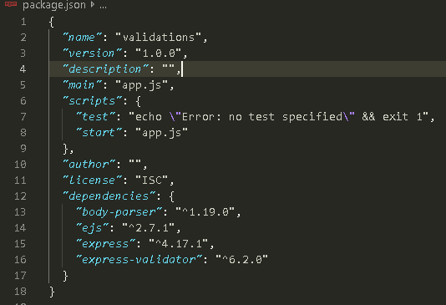Click the npm file icon in breadcrumb
446x305 pixels.
[11, 3]
